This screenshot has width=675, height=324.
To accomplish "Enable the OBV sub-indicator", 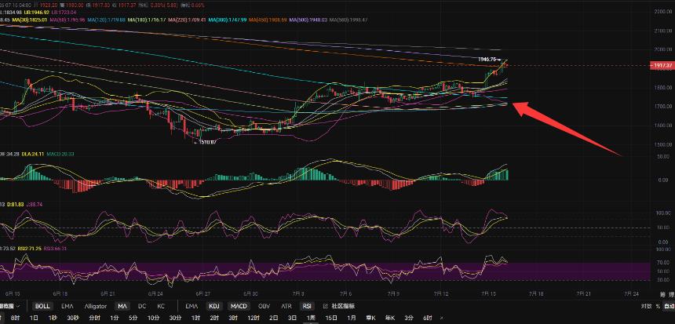I will [x=265, y=307].
